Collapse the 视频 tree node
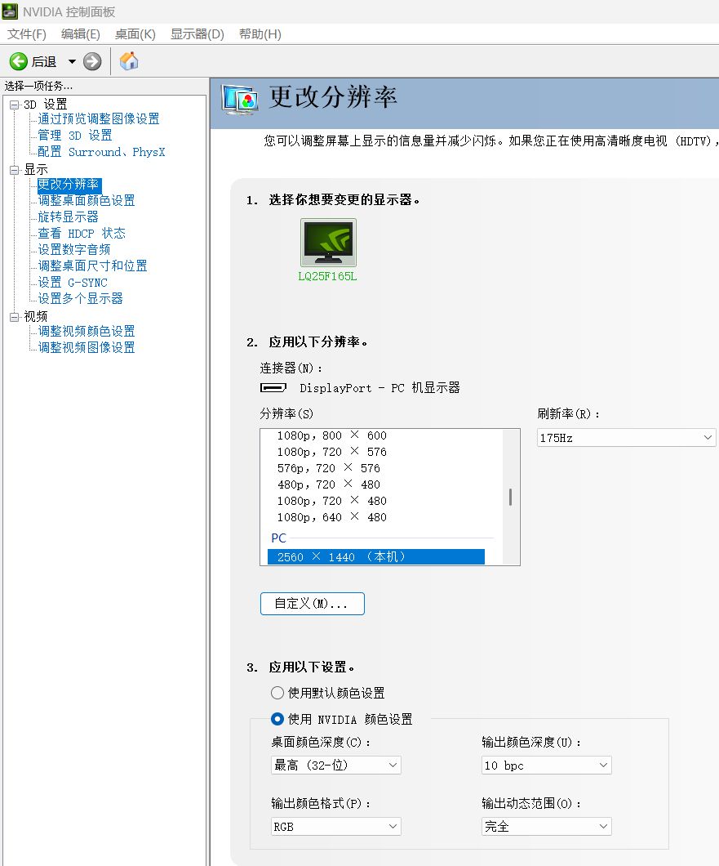 tap(15, 316)
